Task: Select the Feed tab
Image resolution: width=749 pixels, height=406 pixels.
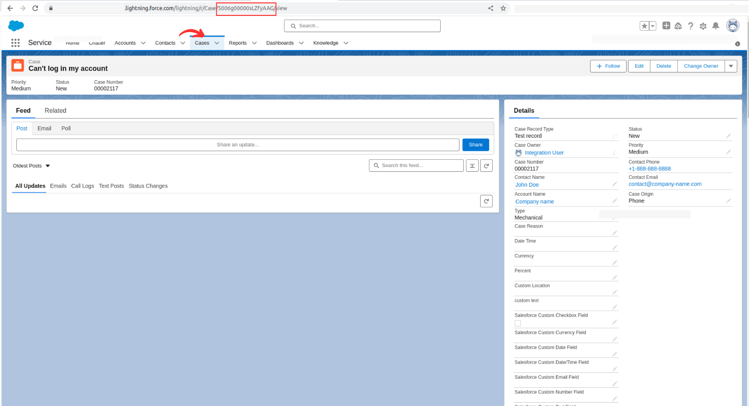Action: [x=23, y=110]
